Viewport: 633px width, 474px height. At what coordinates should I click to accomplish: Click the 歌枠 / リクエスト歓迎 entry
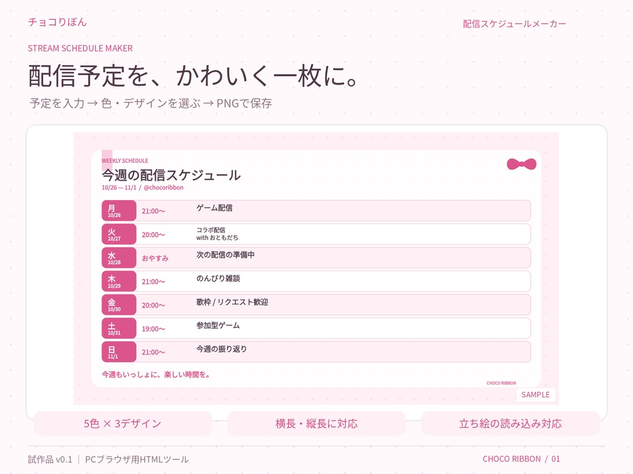pos(232,302)
